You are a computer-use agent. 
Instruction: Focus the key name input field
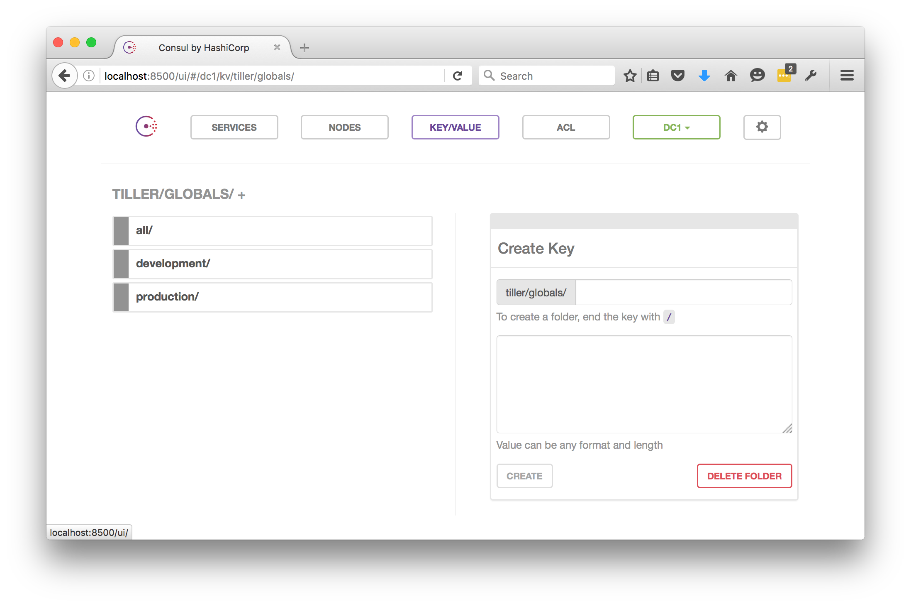(x=683, y=293)
